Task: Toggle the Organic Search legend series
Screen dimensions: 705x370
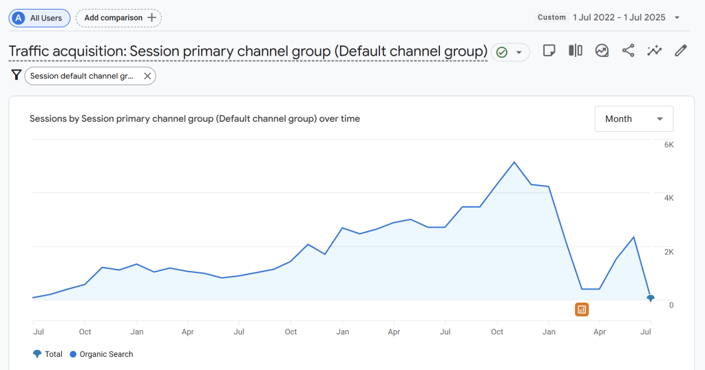Action: pyautogui.click(x=101, y=354)
